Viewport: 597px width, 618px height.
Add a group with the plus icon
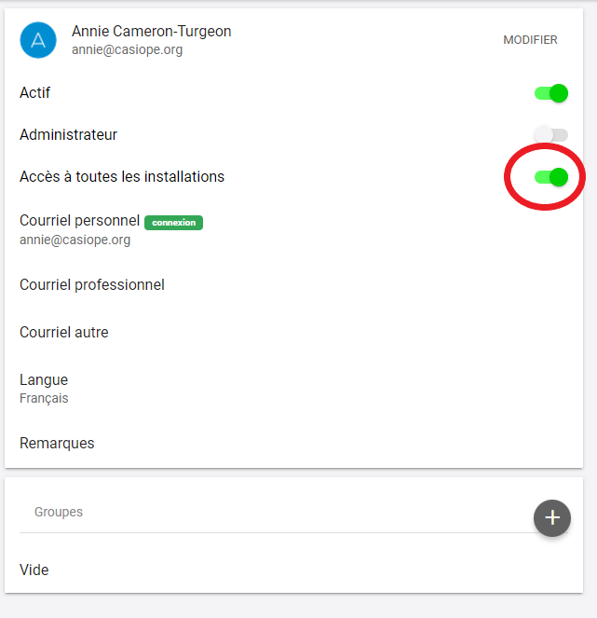coord(552,518)
